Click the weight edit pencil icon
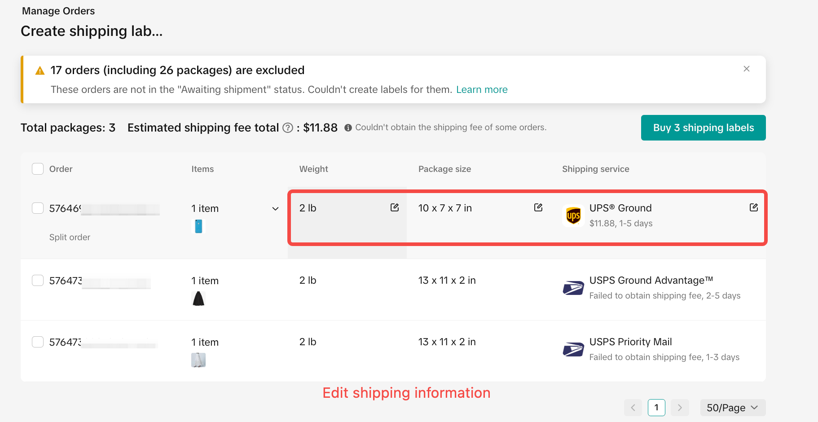This screenshot has width=818, height=422. coord(394,207)
